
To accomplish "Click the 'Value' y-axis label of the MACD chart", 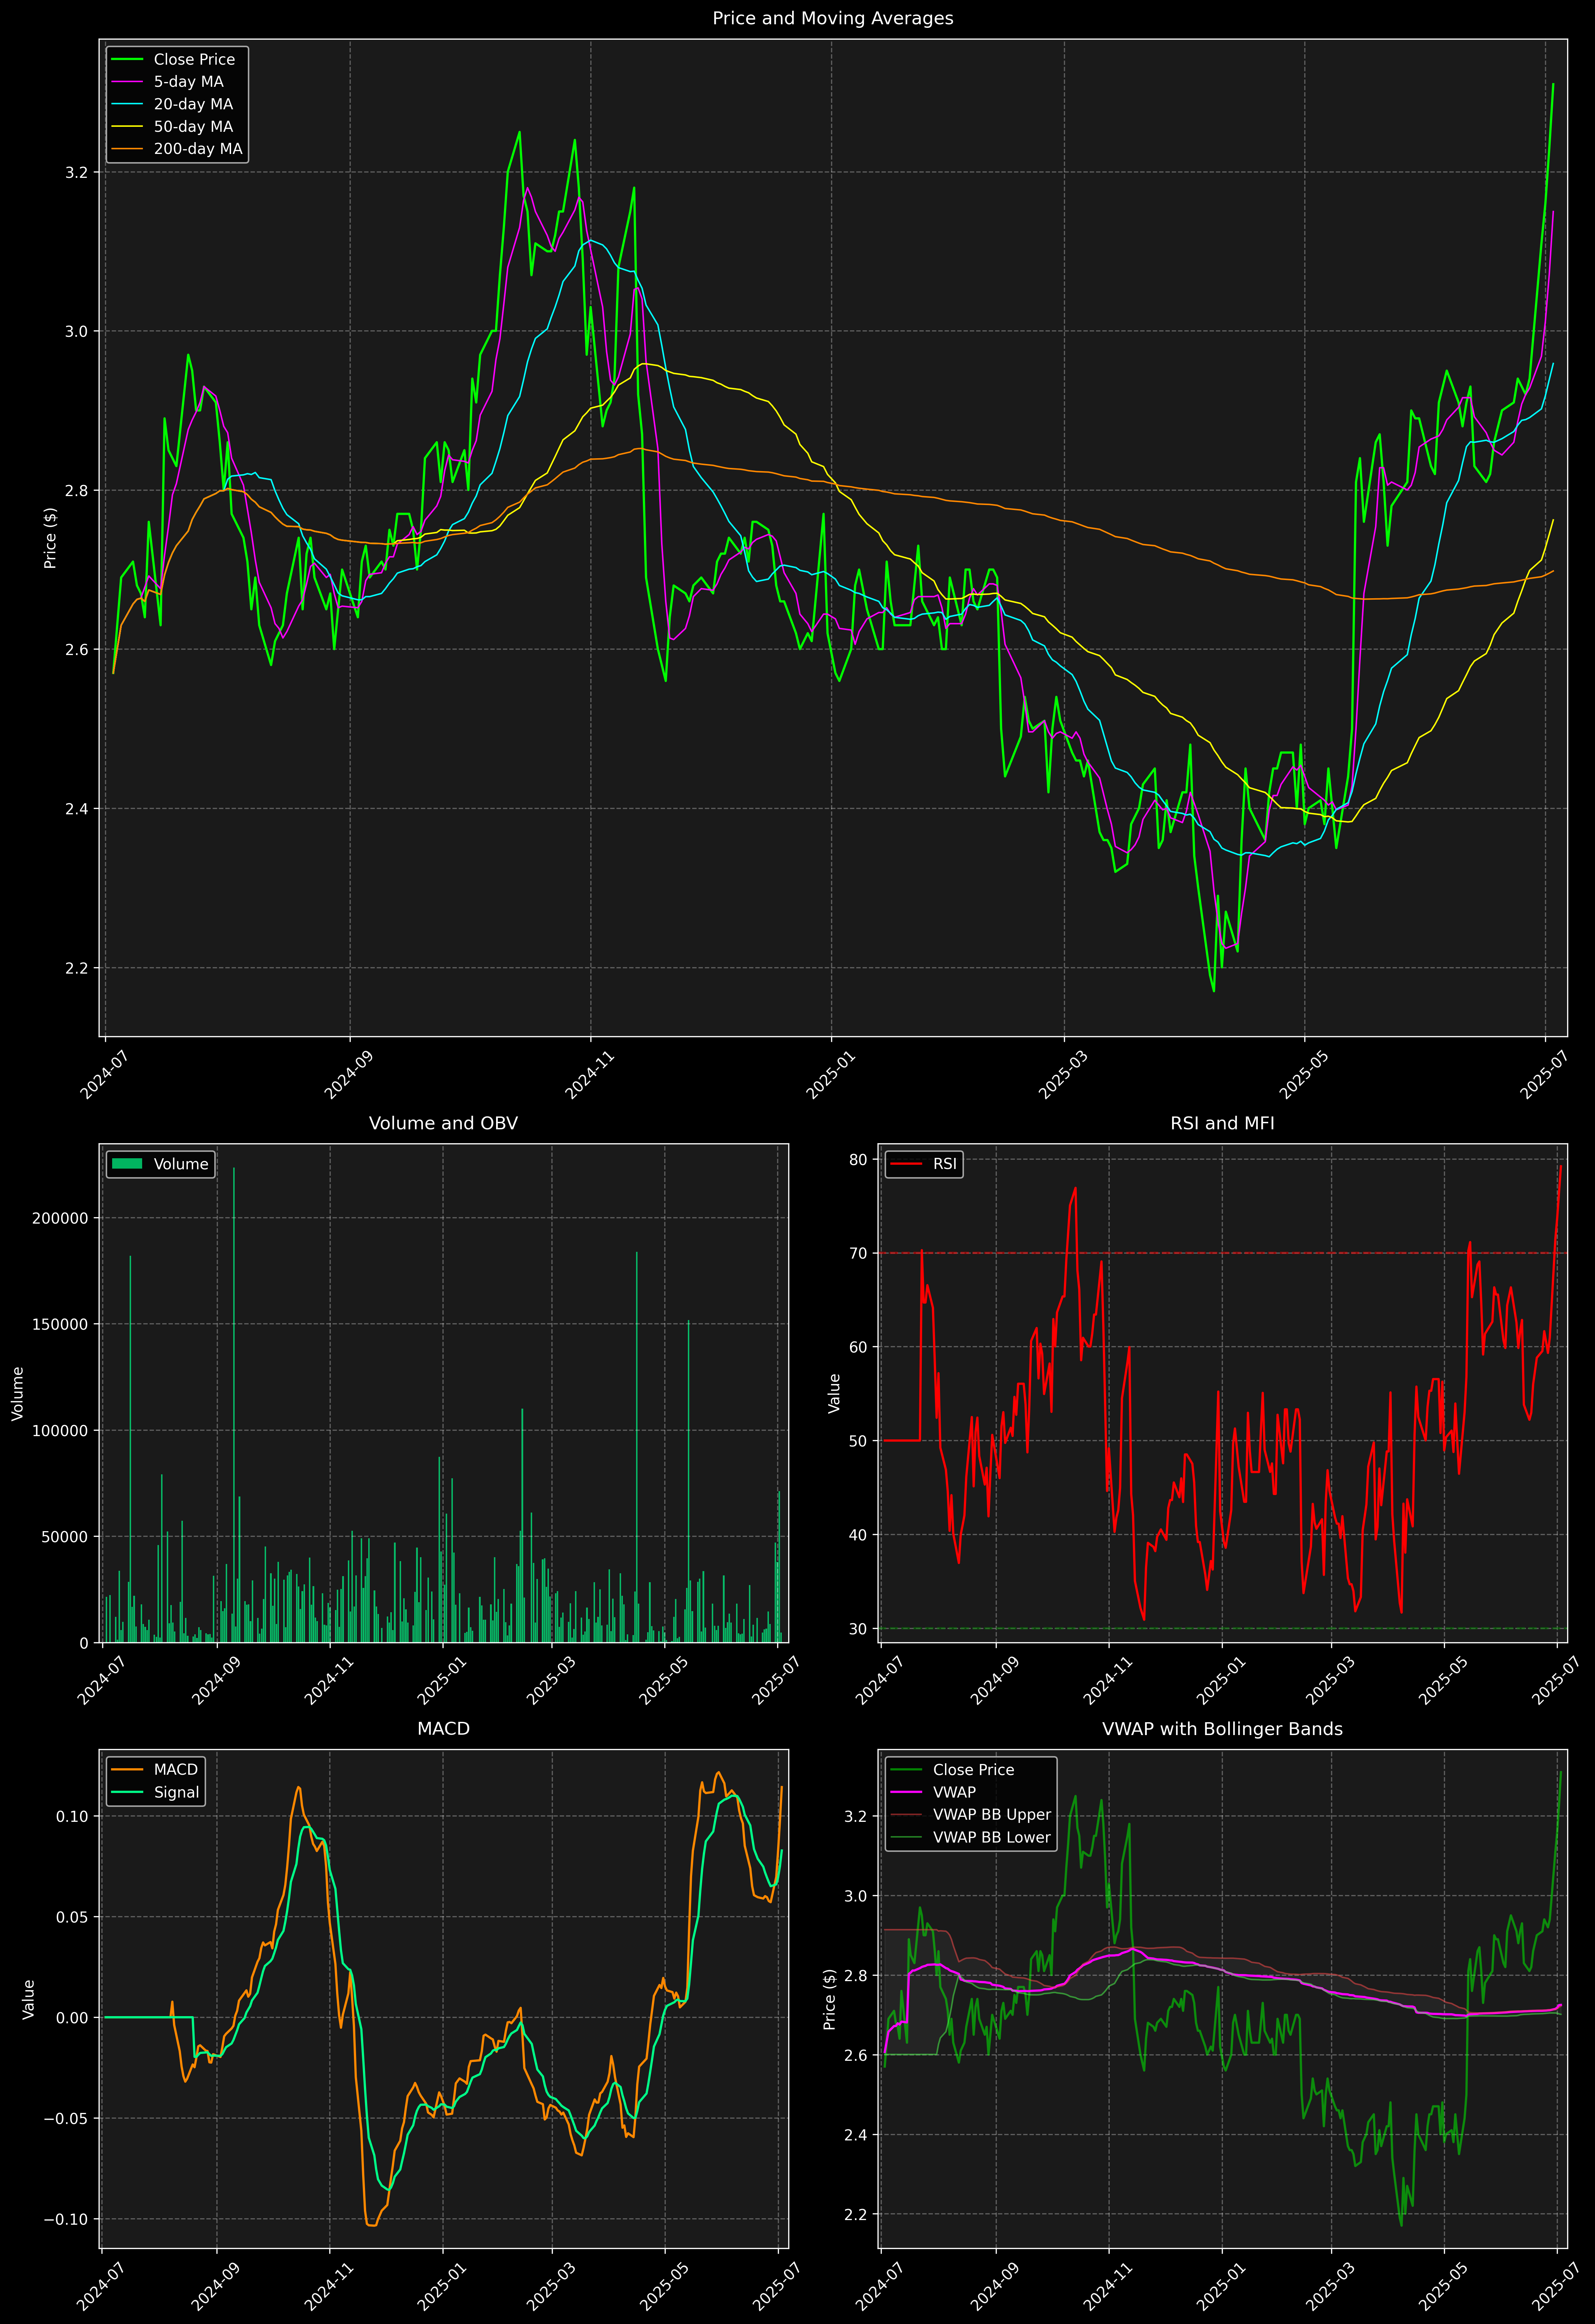I will tap(29, 1999).
